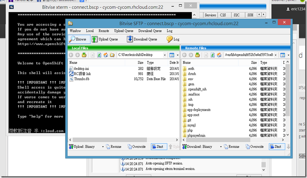
Task: Sort Remote Files by Name column
Action: 210,63
